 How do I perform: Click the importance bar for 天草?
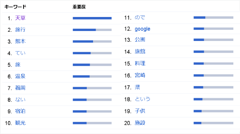(x=92, y=18)
